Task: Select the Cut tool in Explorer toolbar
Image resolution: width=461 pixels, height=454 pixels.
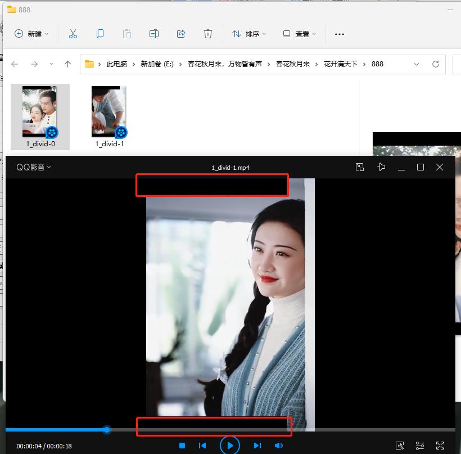Action: [x=73, y=34]
